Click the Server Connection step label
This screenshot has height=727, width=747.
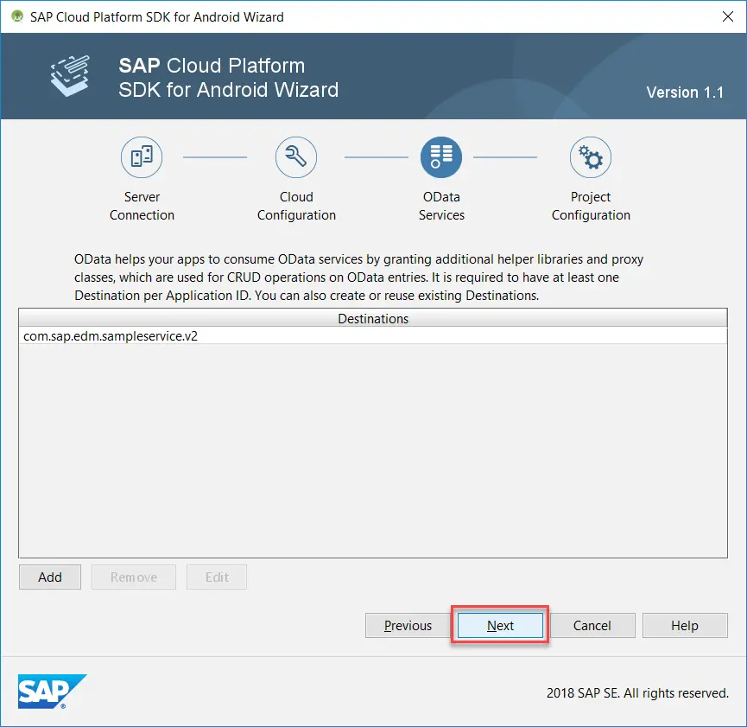tap(142, 206)
